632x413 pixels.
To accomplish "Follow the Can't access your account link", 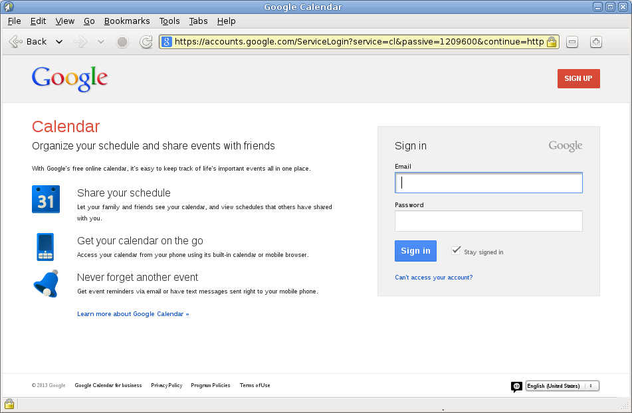I will pos(434,278).
